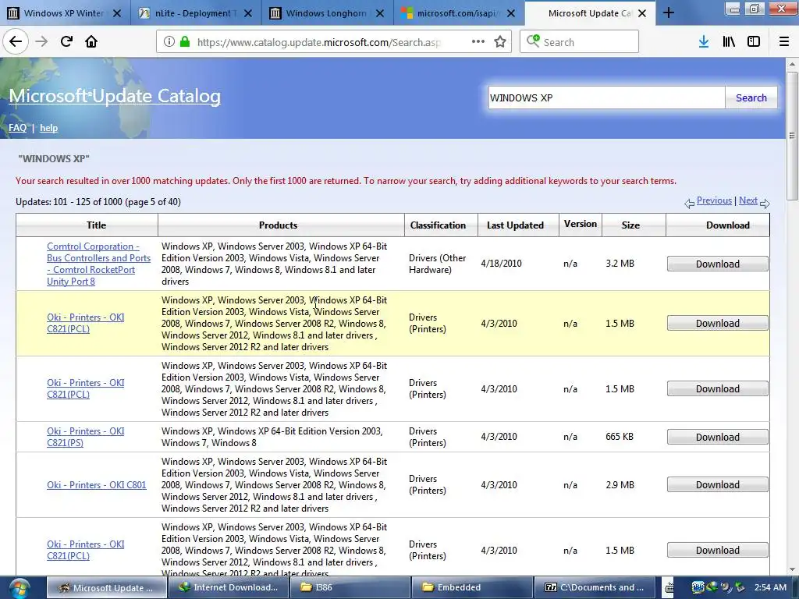Click the catalog search field containing WINDOWS XP

pyautogui.click(x=606, y=97)
